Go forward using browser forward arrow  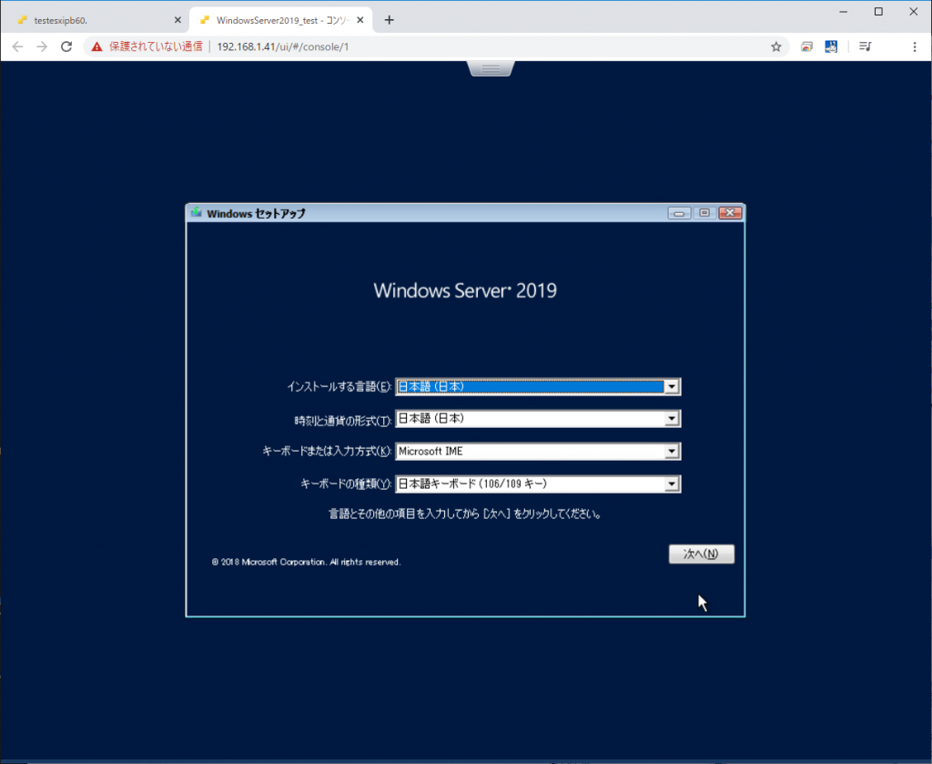(42, 46)
